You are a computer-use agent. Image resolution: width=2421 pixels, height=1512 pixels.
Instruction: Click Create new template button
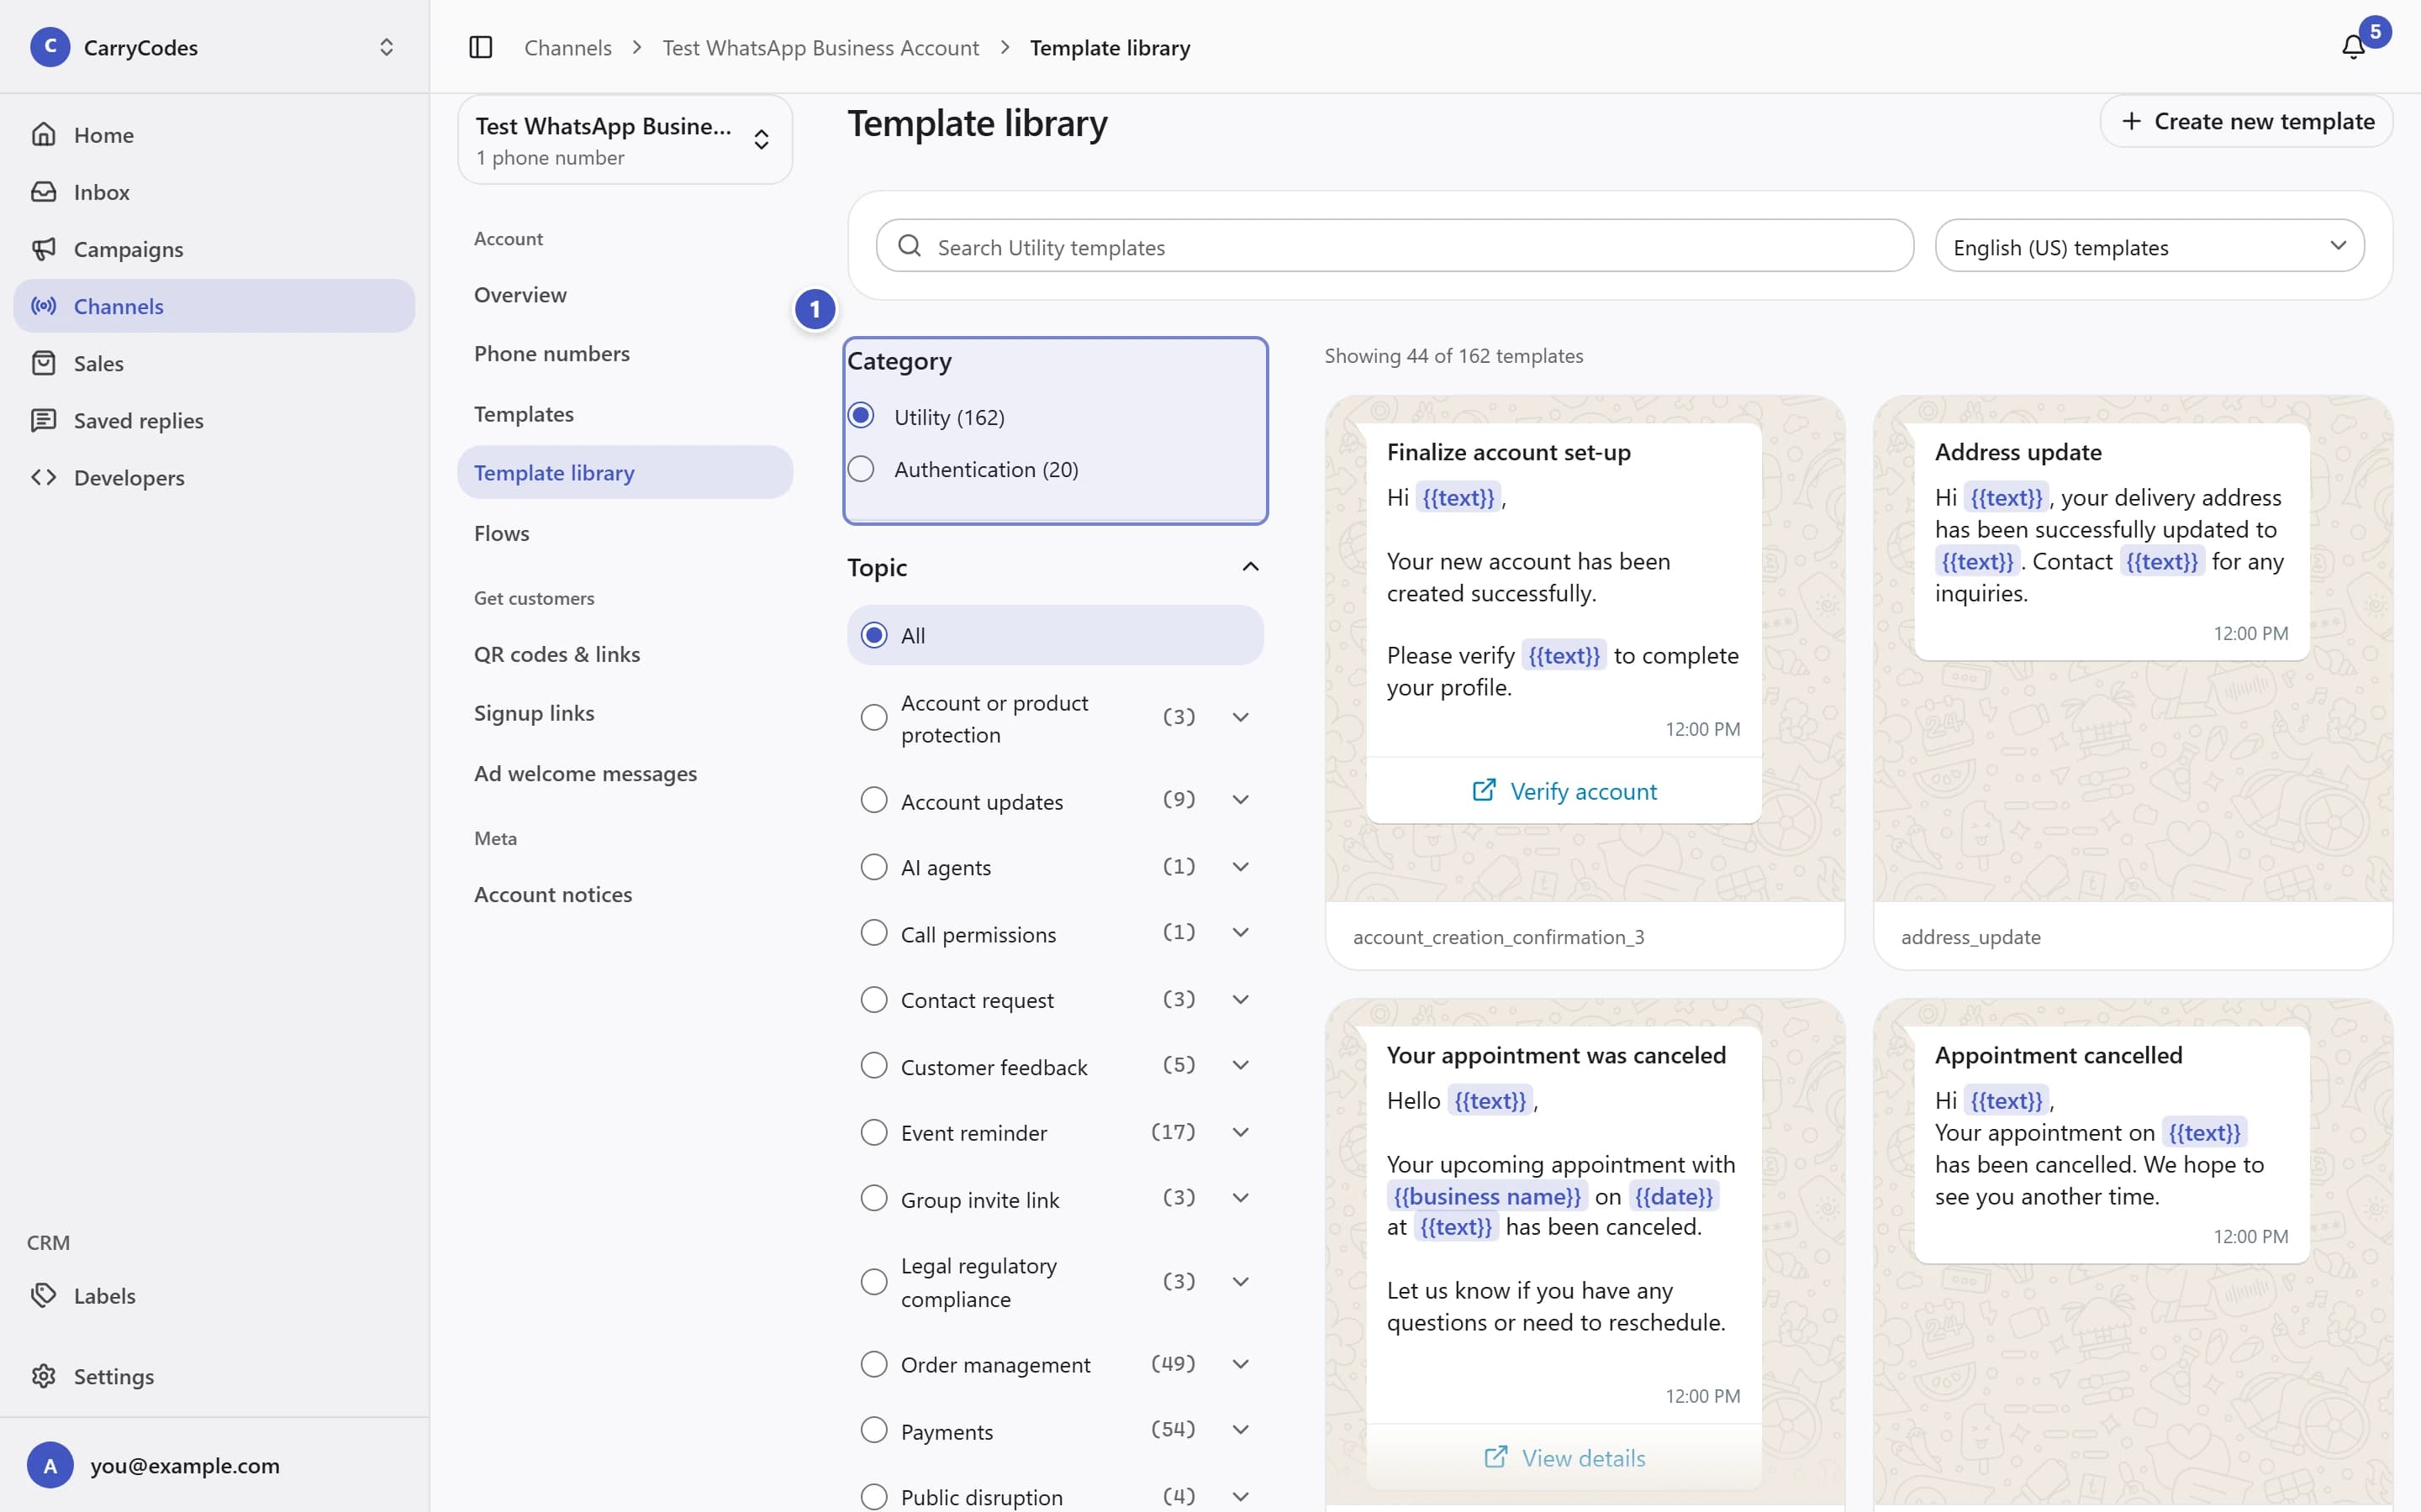2246,121
